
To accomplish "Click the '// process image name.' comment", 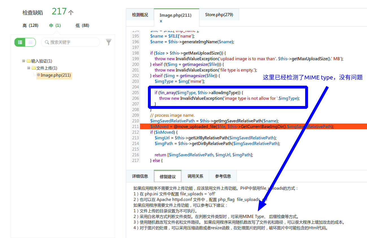I will point(172,115).
